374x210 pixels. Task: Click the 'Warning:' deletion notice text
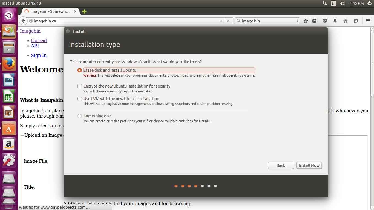169,75
